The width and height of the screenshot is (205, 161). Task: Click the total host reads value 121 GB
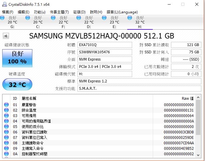(x=186, y=45)
